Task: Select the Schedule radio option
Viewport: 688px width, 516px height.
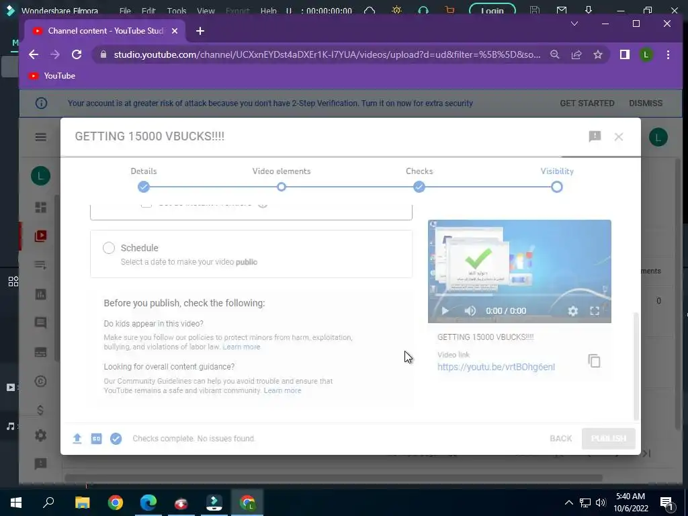Action: pyautogui.click(x=109, y=248)
